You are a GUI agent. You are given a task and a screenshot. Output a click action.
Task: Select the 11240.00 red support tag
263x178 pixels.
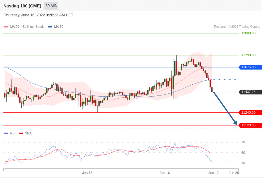coord(250,112)
